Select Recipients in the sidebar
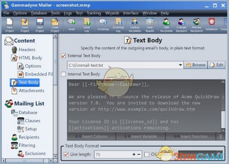The height and width of the screenshot is (164, 229). point(26,137)
